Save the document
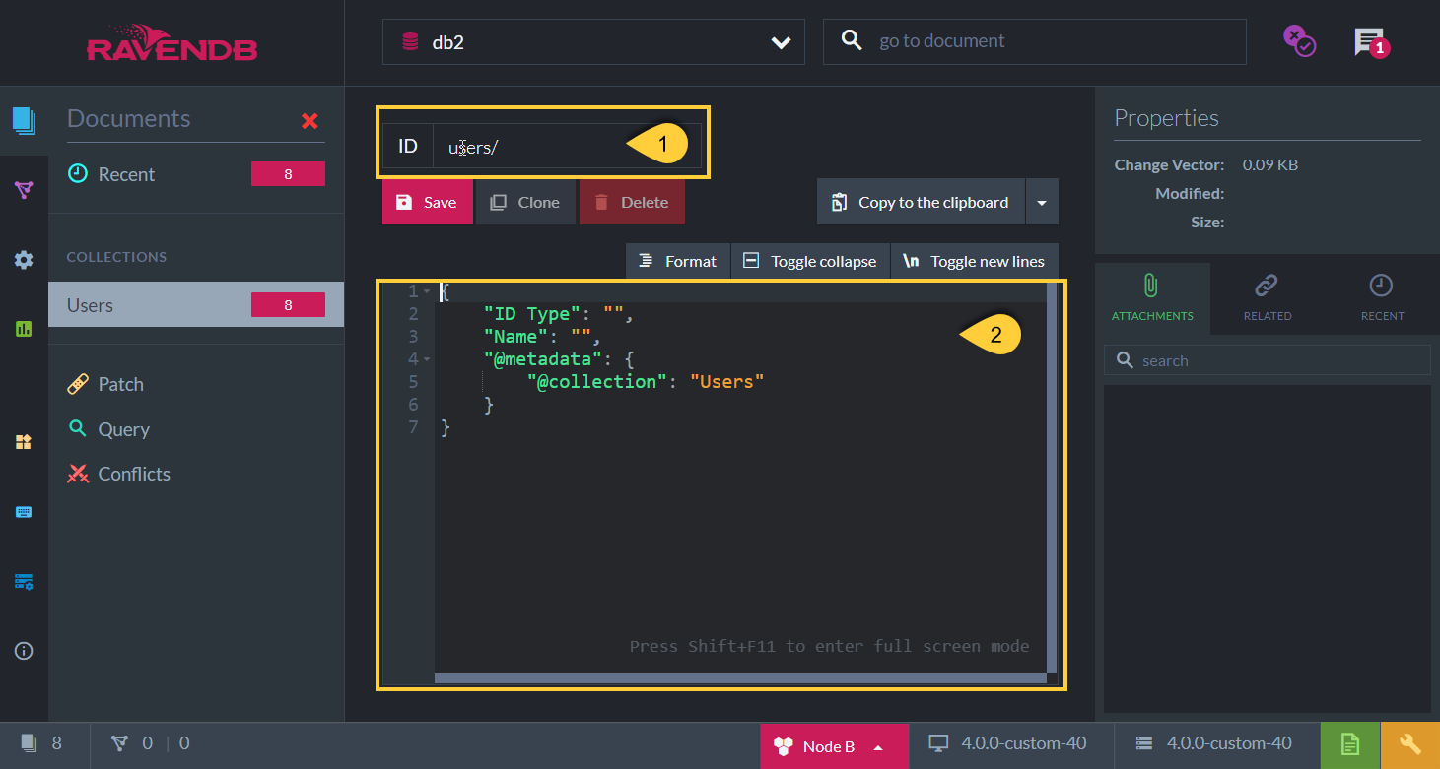This screenshot has height=769, width=1440. tap(427, 202)
